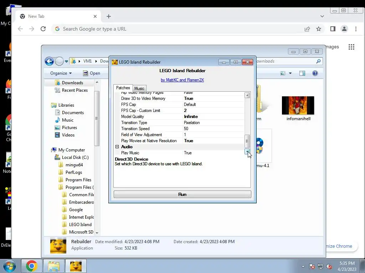Click the Explorer Back button
This screenshot has width=365, height=273.
point(49,61)
